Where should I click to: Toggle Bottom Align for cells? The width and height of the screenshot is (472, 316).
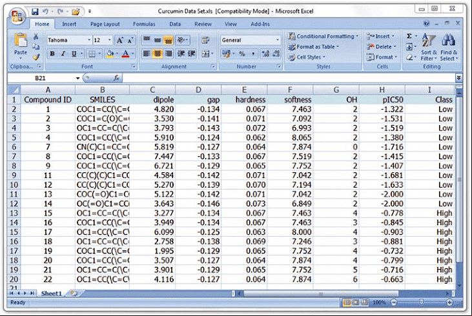(169, 40)
